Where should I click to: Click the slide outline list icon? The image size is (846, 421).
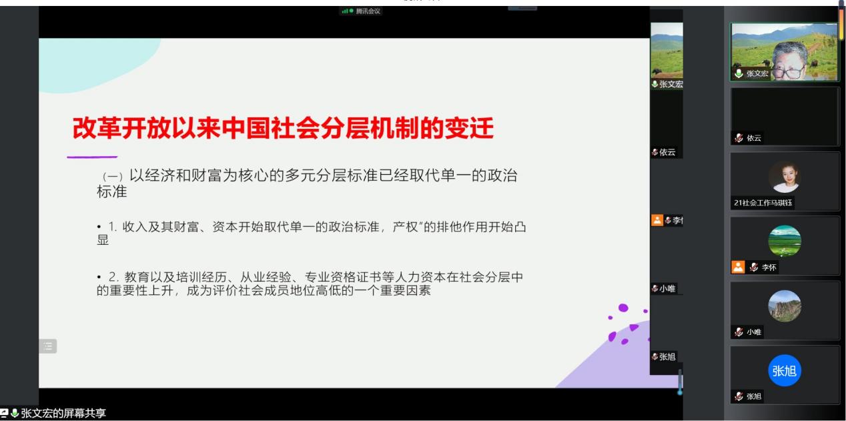49,346
